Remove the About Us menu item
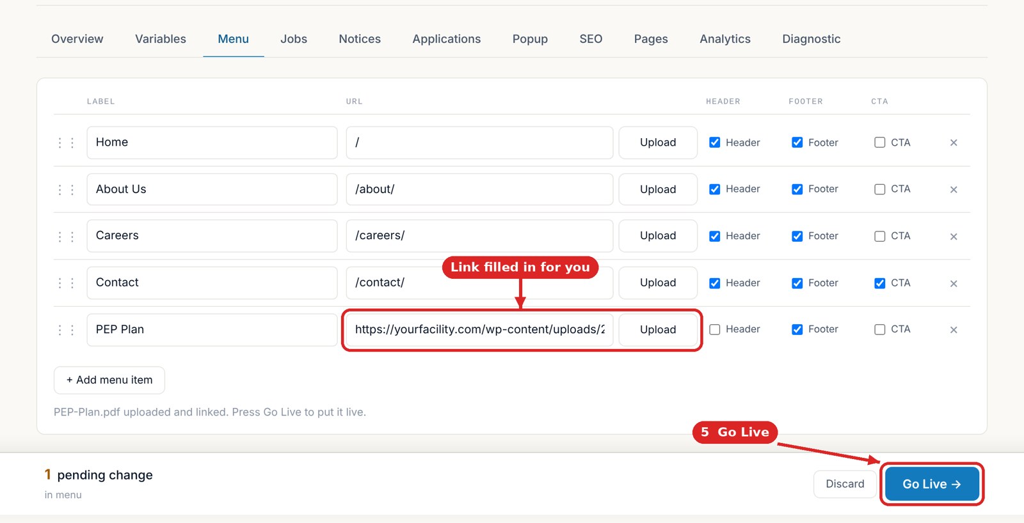 954,190
